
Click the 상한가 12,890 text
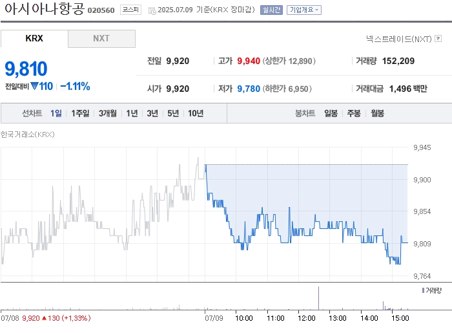tap(289, 61)
